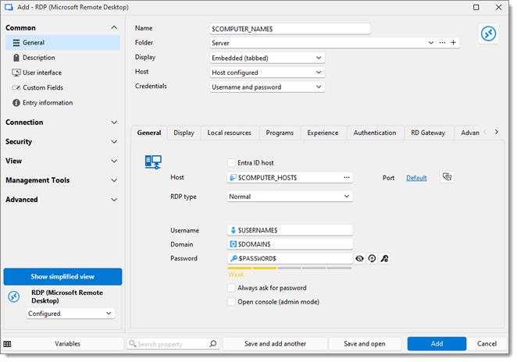This screenshot has height=362, width=517.
Task: Click the Username field
Action: tap(290, 230)
